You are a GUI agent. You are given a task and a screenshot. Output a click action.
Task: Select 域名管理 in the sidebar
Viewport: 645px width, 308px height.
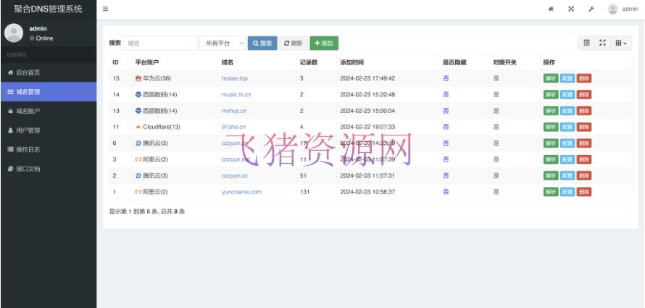coord(48,92)
